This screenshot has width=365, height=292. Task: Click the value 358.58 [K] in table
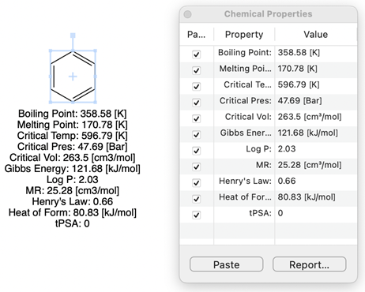pos(299,52)
